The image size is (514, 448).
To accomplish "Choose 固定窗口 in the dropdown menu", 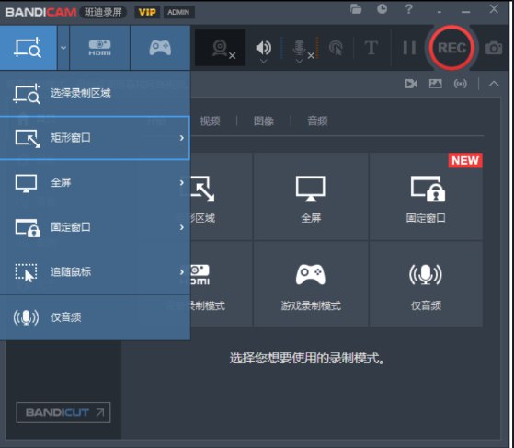I will 95,227.
